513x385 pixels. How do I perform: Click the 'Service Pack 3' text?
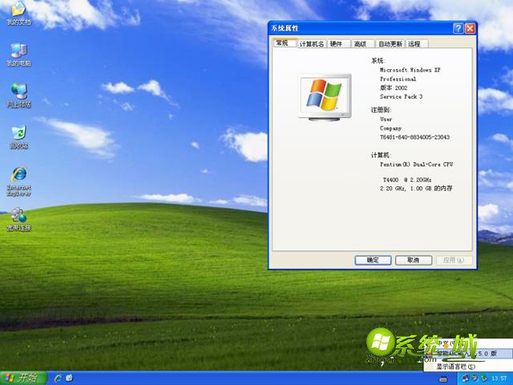(401, 96)
